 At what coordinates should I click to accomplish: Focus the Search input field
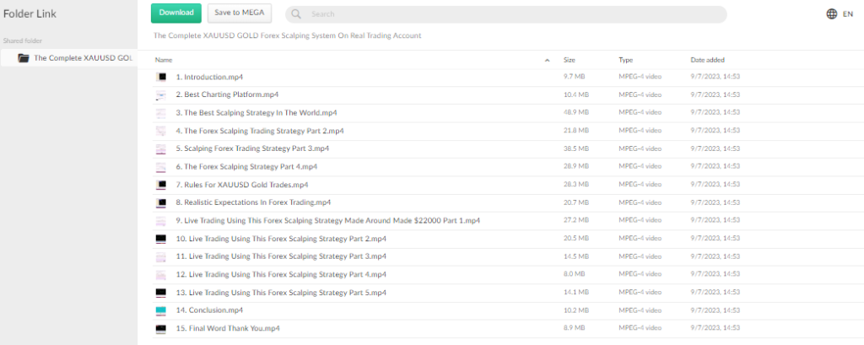point(506,14)
